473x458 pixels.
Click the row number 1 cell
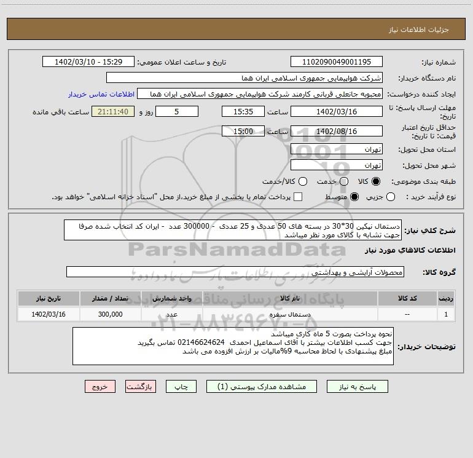click(446, 314)
